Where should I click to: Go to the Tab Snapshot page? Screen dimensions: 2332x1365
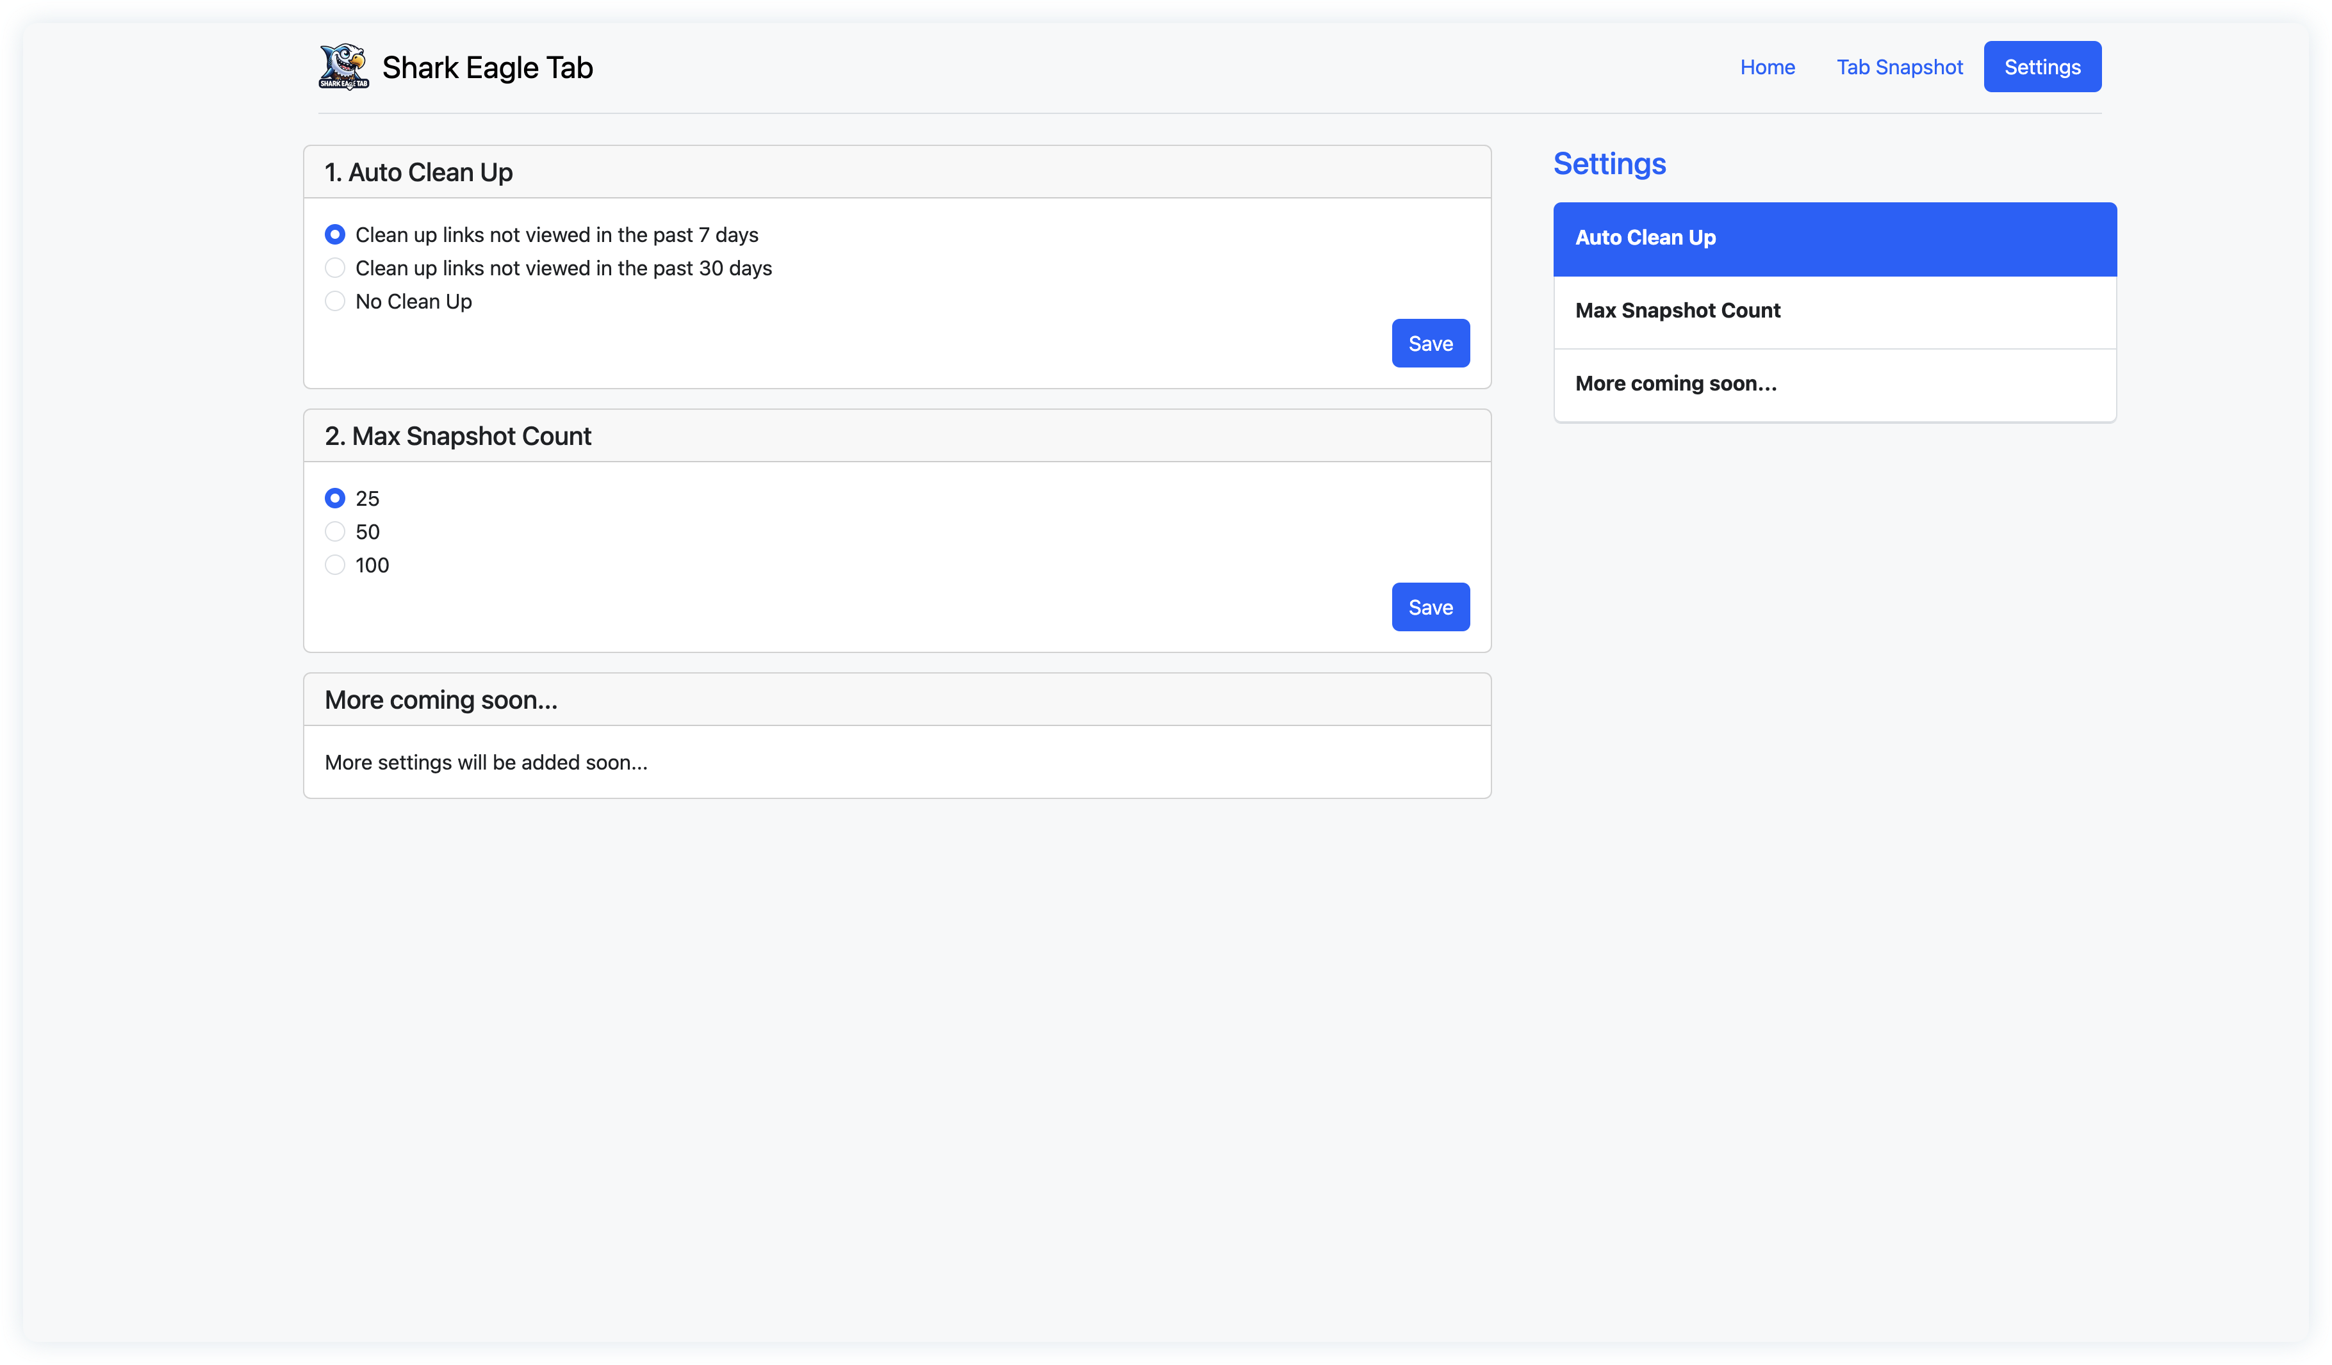(x=1899, y=67)
